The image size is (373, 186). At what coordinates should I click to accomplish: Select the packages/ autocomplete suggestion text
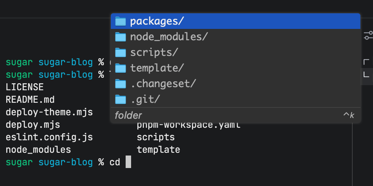(x=157, y=21)
